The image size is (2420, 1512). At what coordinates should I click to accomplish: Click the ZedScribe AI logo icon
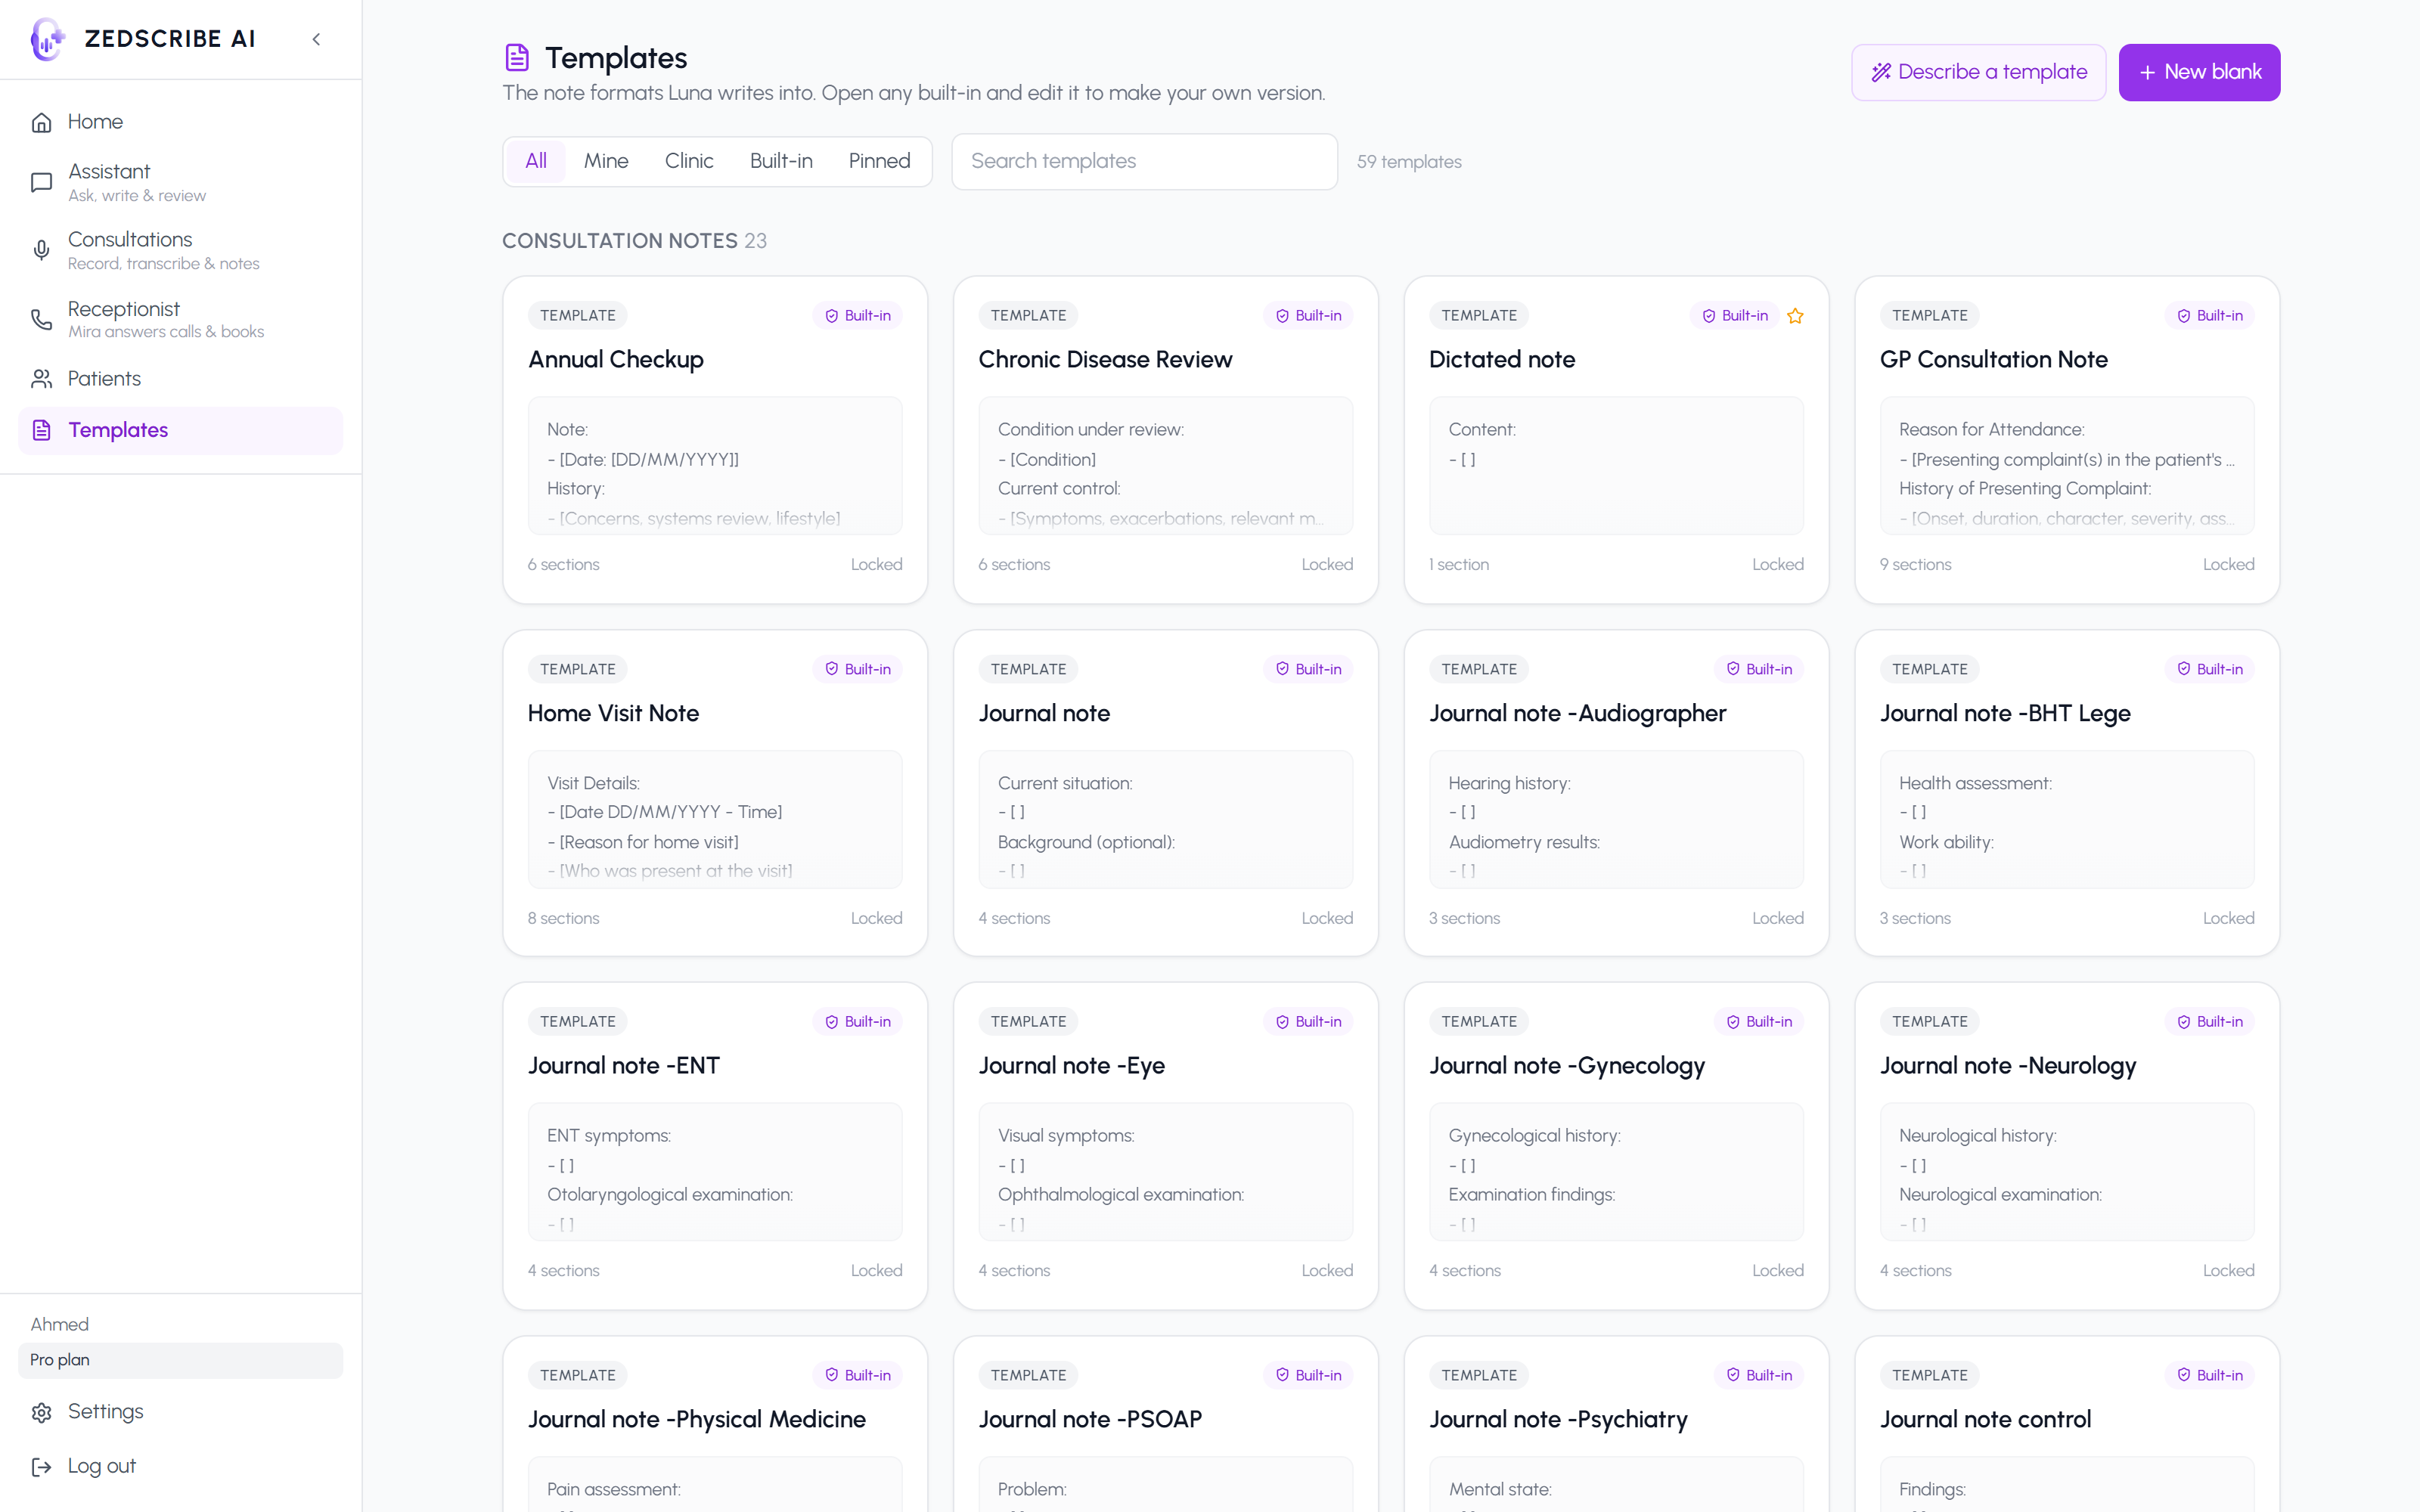(47, 39)
